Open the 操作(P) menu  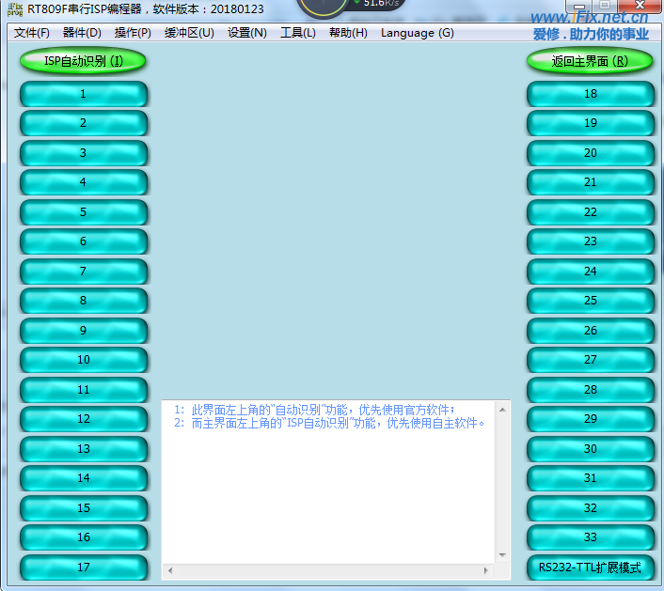(x=133, y=33)
